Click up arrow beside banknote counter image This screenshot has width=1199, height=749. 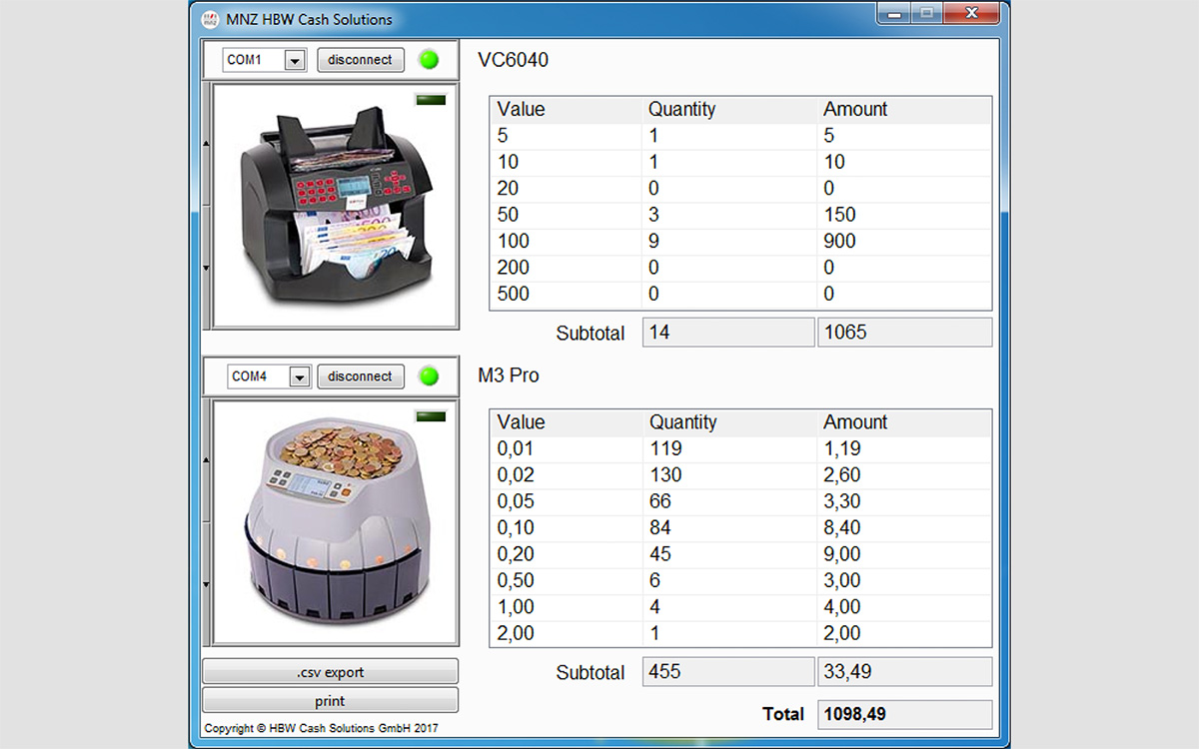coord(207,144)
